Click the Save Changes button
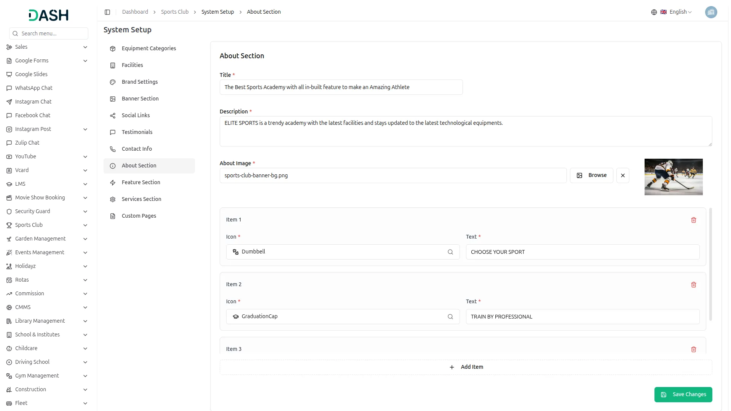The height and width of the screenshot is (411, 731). pyautogui.click(x=683, y=395)
